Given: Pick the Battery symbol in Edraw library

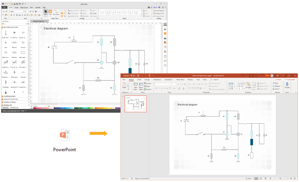Looking at the screenshot, I should pyautogui.click(x=14, y=42).
